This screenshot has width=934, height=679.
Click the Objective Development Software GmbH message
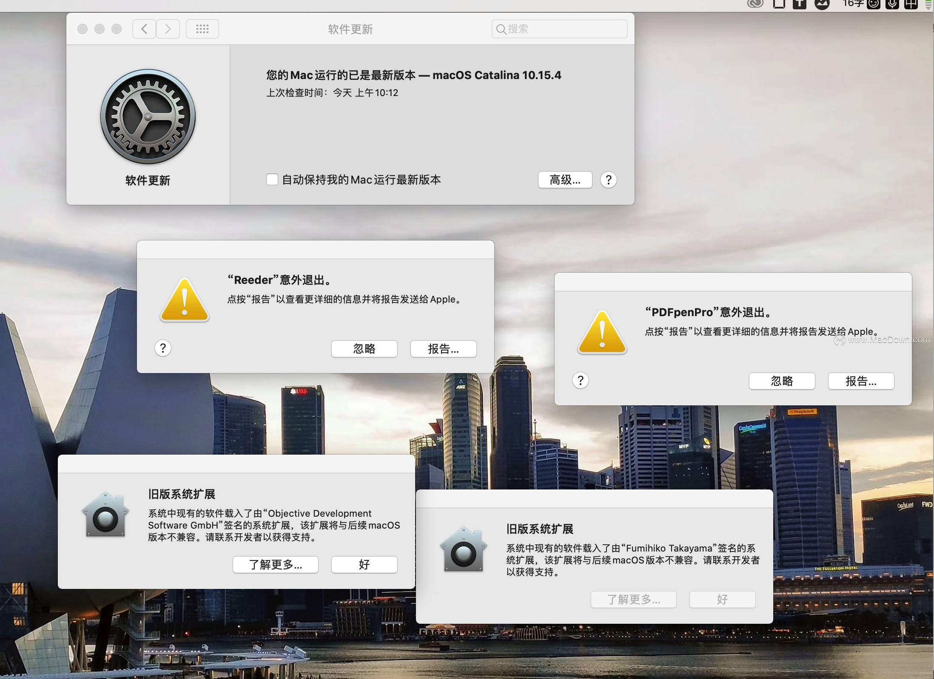274,525
